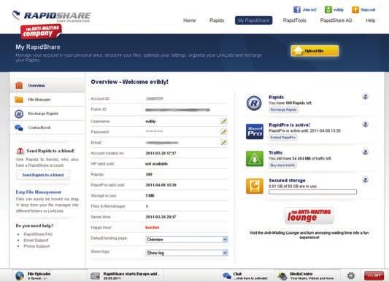The width and height of the screenshot is (389, 282).
Task: Click the Facebook Join us icon
Action: pyautogui.click(x=297, y=9)
